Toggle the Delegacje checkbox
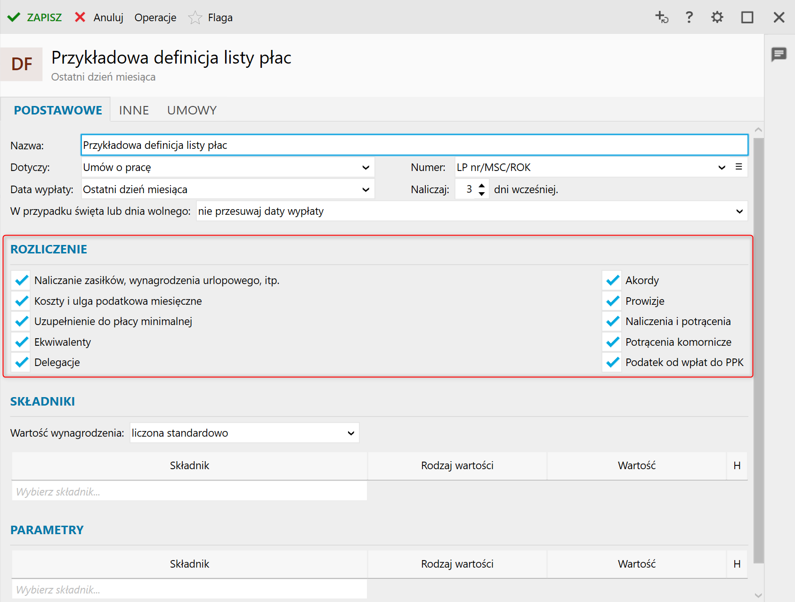Viewport: 795px width, 602px height. pyautogui.click(x=21, y=362)
